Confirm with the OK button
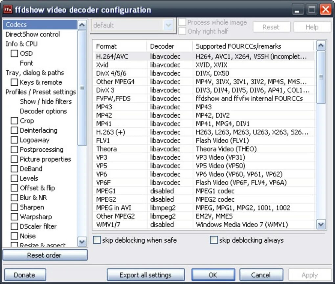 click(x=213, y=275)
